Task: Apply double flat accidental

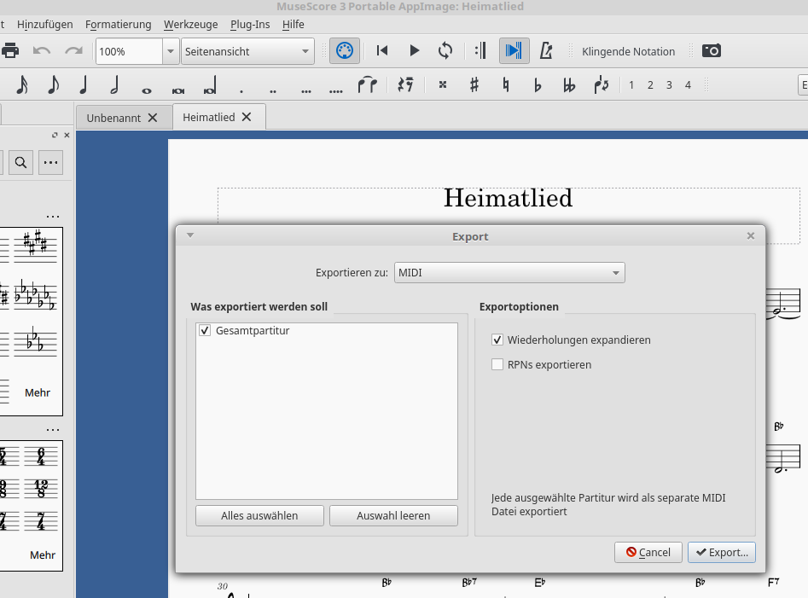Action: coord(569,85)
